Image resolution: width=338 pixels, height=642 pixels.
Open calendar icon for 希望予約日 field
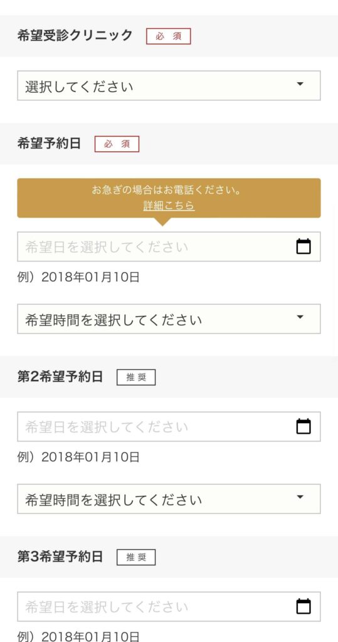coord(303,246)
